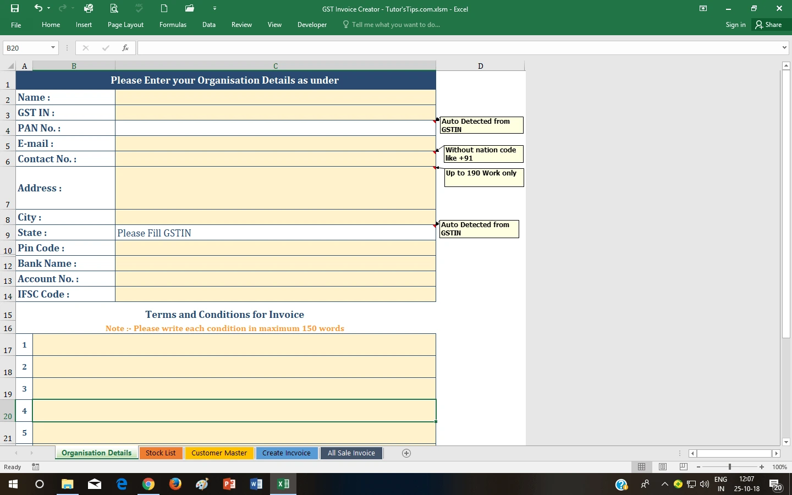Image resolution: width=792 pixels, height=495 pixels.
Task: Switch to the Home ribbon tab
Action: (x=51, y=25)
